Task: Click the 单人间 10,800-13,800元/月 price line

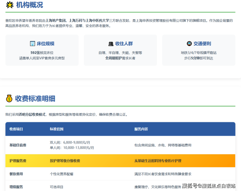Action: click(72, 148)
